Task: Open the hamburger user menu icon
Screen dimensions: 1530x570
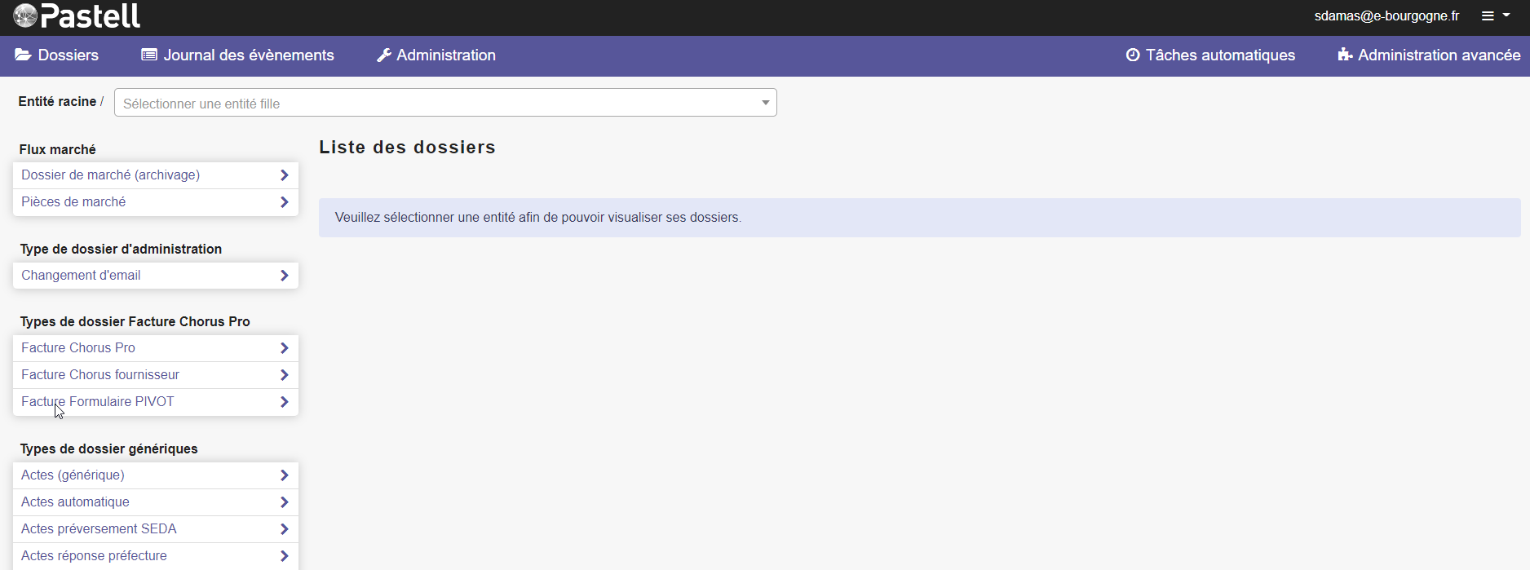Action: 1488,16
